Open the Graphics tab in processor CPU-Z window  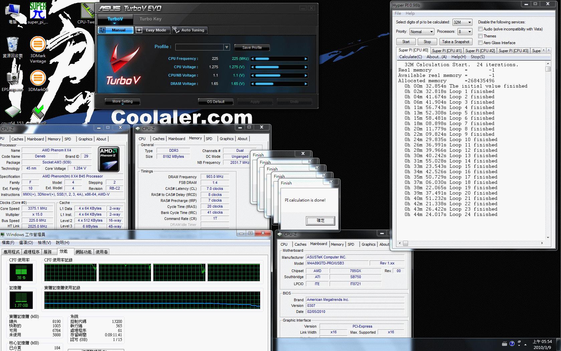[85, 139]
